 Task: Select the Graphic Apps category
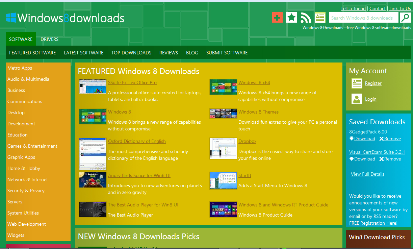[21, 157]
